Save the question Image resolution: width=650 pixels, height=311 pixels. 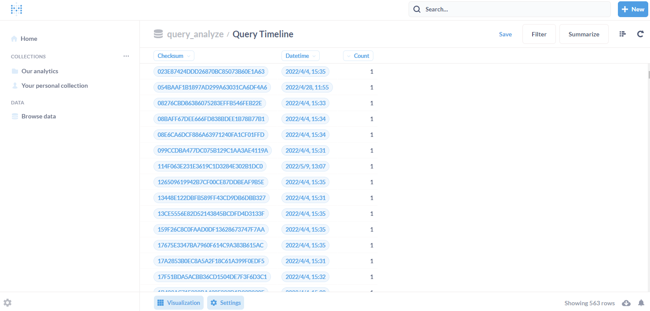505,34
